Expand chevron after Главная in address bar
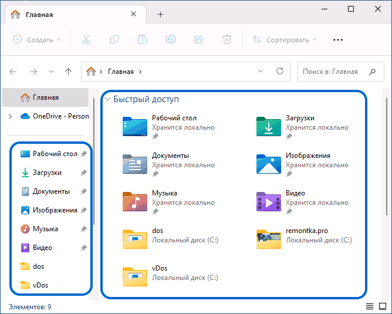 (x=140, y=72)
